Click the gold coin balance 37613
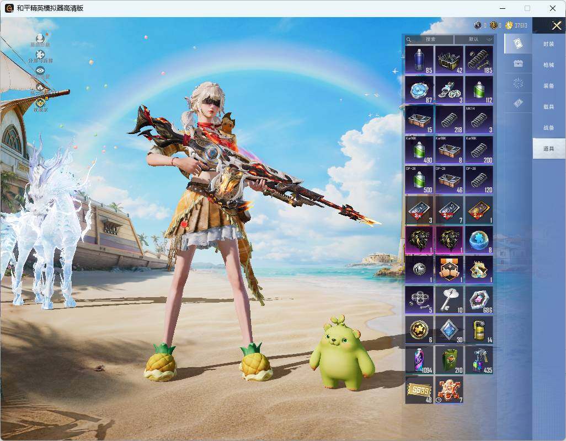Viewport: 566px width, 441px height. coord(516,25)
